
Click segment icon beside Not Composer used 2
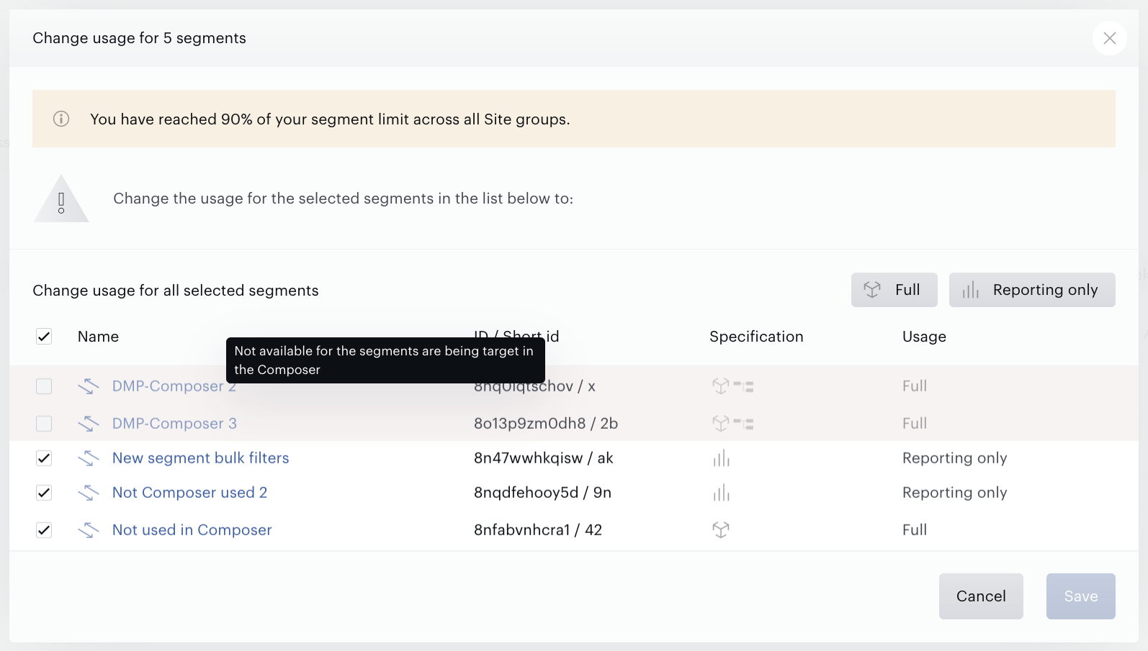pyautogui.click(x=89, y=493)
